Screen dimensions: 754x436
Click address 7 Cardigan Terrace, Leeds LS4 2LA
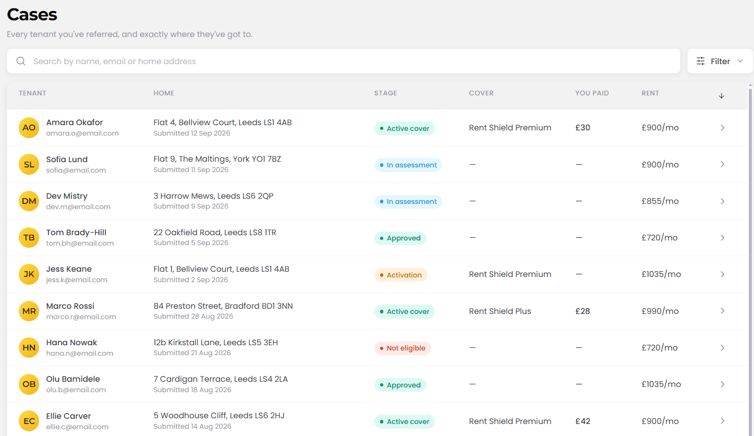coord(221,379)
